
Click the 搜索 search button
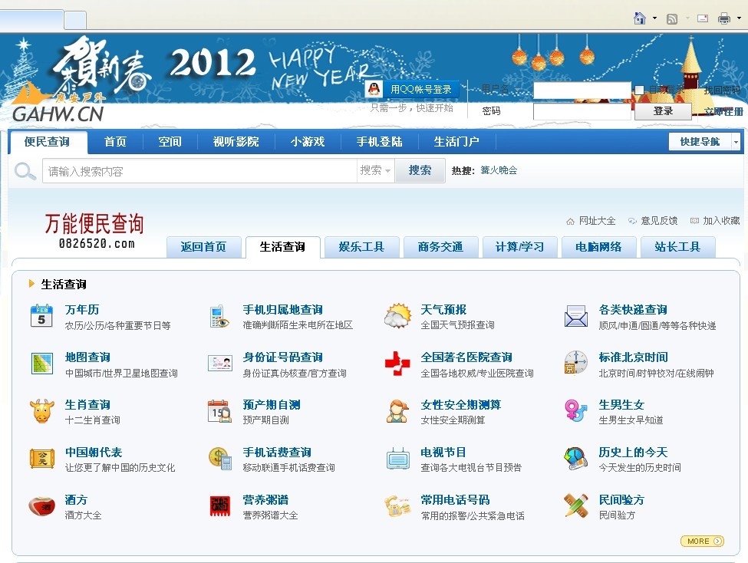pos(420,170)
